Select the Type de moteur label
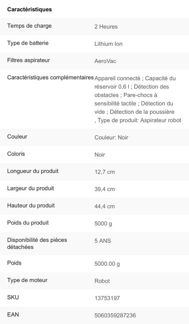The width and height of the screenshot is (189, 324). pos(27,280)
